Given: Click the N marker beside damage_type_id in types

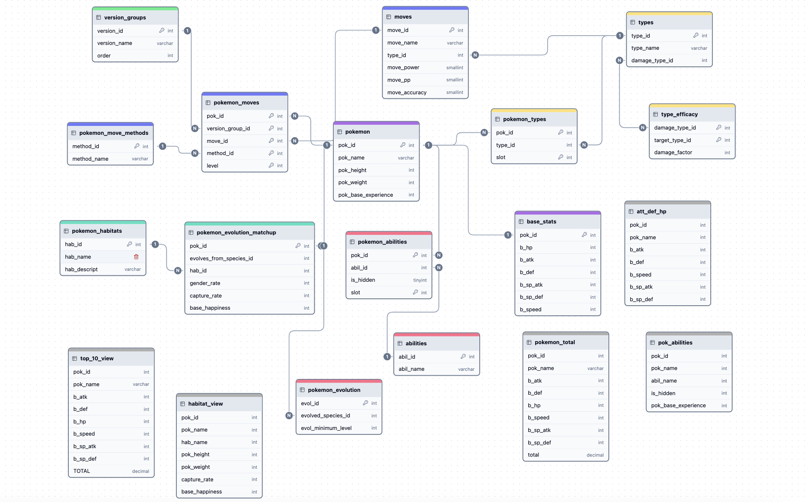Looking at the screenshot, I should point(619,60).
